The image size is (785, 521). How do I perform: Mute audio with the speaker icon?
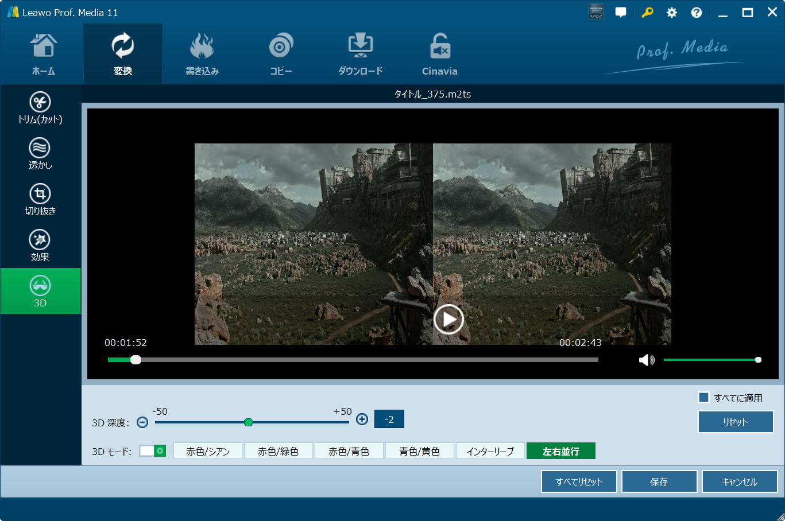tap(647, 360)
